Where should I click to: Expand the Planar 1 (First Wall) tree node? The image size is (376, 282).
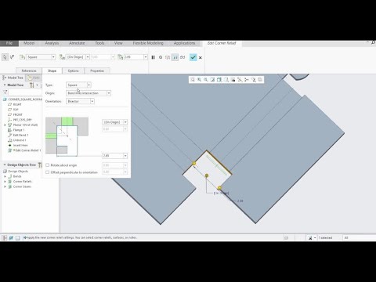click(5, 125)
